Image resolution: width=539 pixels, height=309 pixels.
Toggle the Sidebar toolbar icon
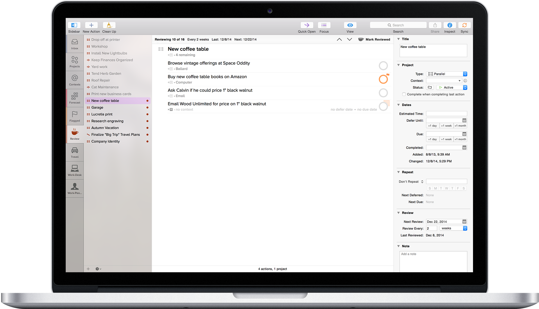[x=74, y=25]
